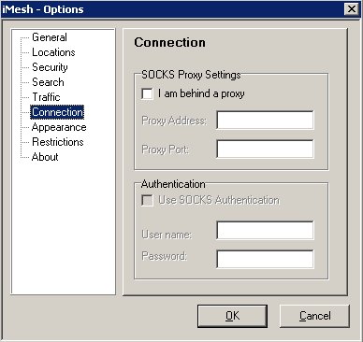Click the 'Password:' label
363x342 pixels.
165,256
